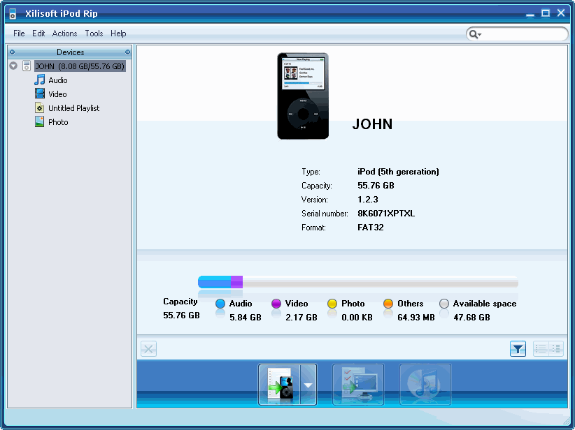Screen dimensions: 575x430
Task: Open the Audio library
Action: 58,80
